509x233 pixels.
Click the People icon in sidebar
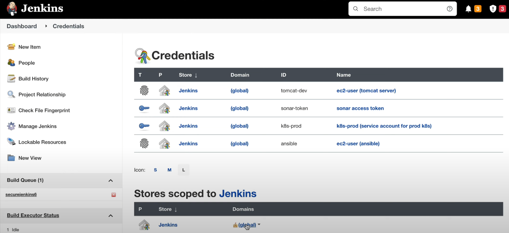[11, 62]
